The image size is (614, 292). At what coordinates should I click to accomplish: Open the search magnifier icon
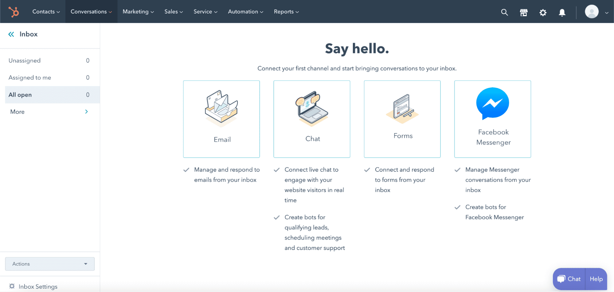tap(504, 12)
